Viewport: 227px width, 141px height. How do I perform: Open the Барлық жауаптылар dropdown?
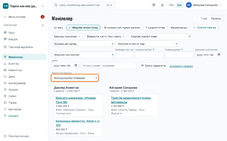click(x=160, y=36)
